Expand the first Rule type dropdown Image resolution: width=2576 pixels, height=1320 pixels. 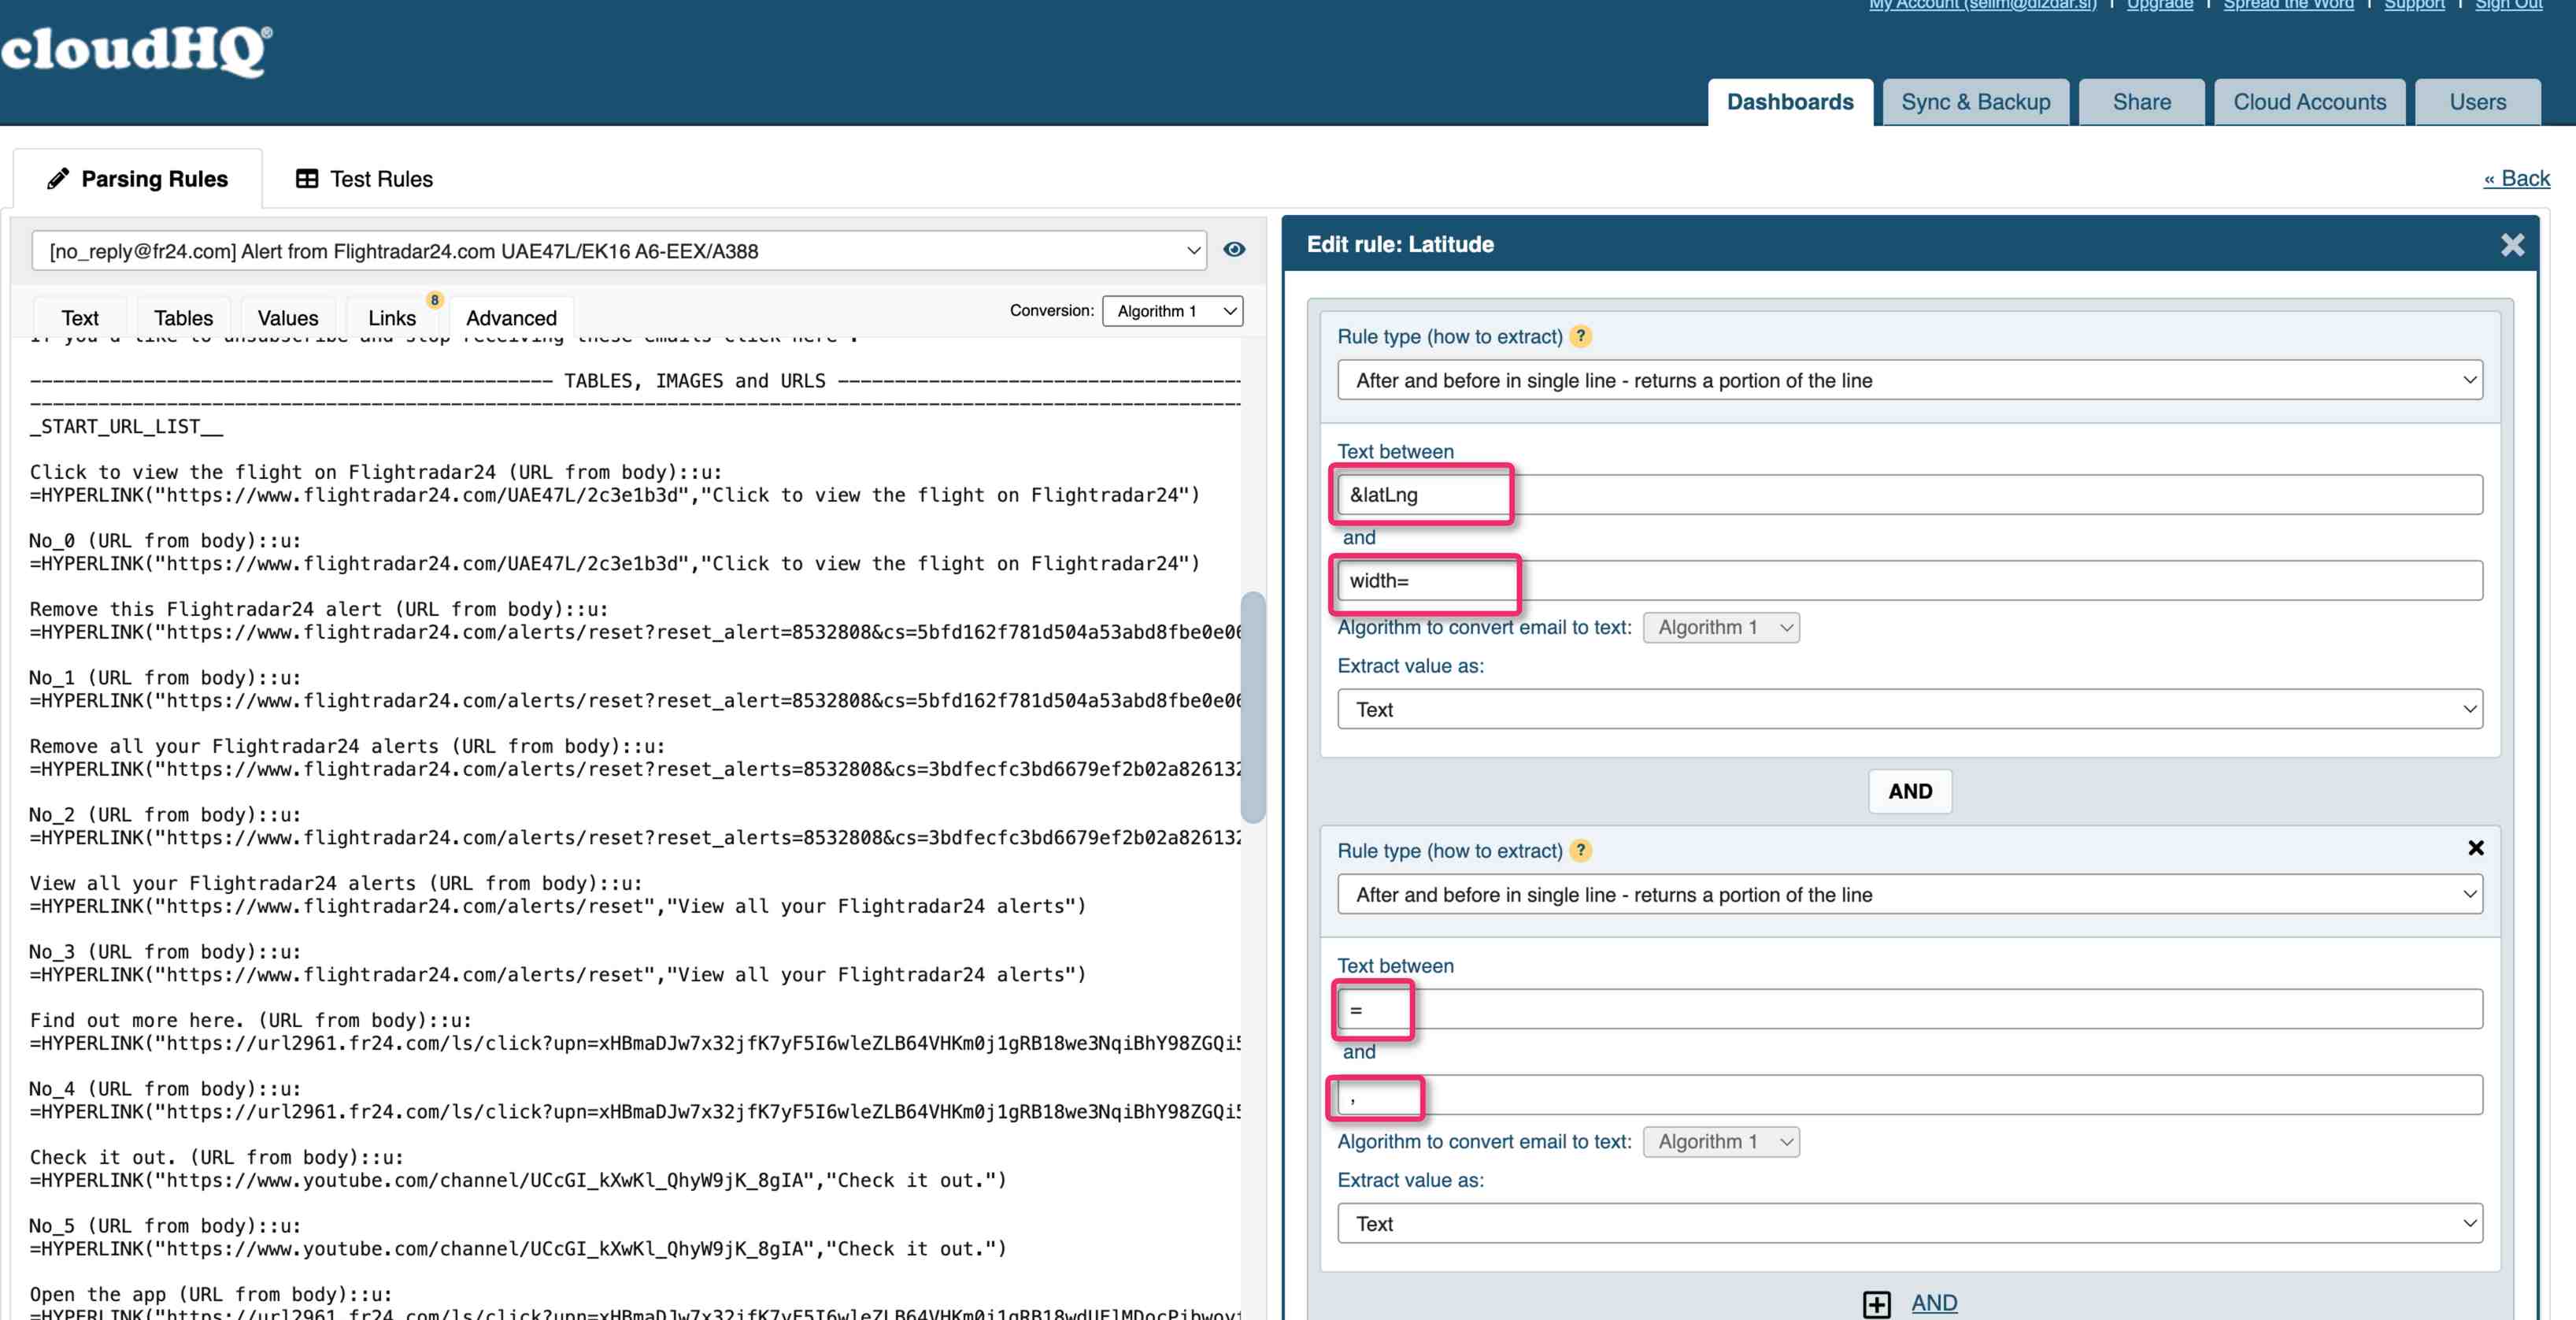[1909, 380]
